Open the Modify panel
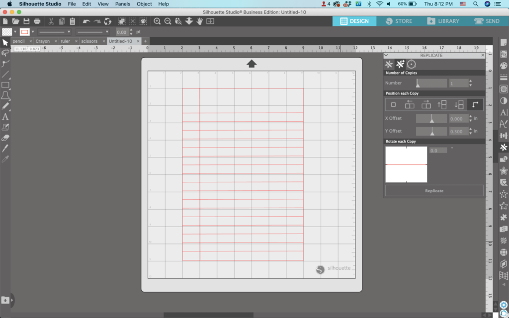This screenshot has height=318, width=509. click(x=504, y=159)
